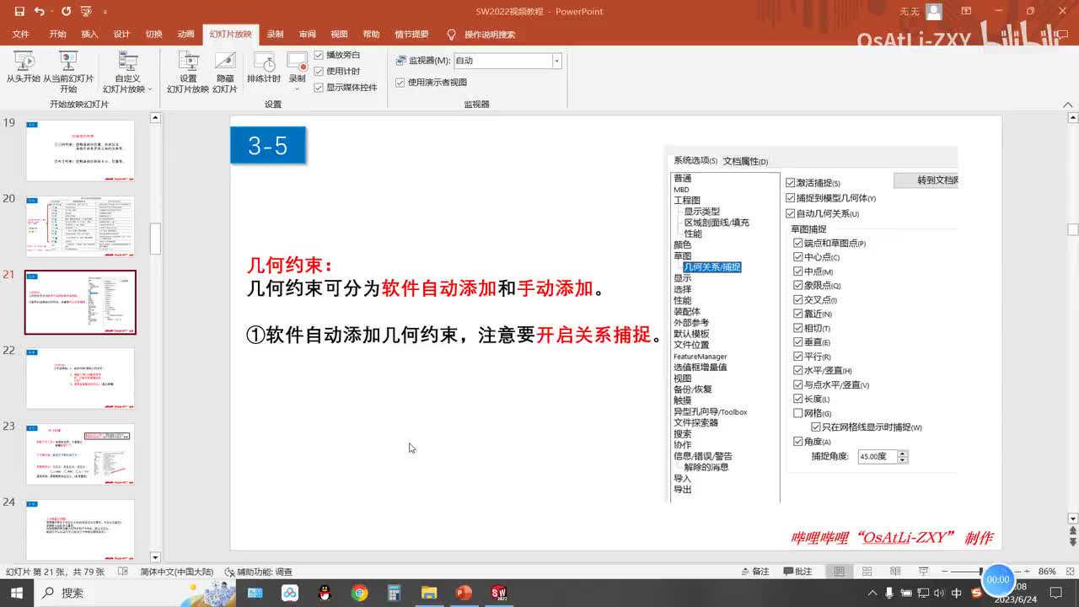The height and width of the screenshot is (607, 1079).
Task: Click the 操作说明搜索 lightbulb search box
Action: pyautogui.click(x=481, y=35)
